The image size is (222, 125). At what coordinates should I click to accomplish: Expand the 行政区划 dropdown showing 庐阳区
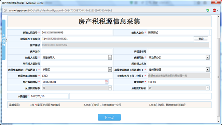110,70
